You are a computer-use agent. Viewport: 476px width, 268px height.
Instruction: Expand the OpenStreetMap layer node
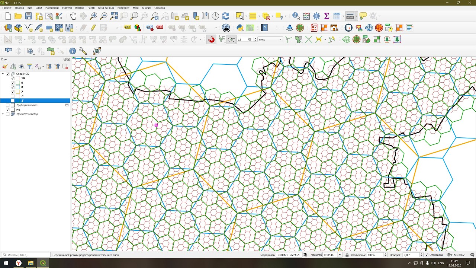3,114
